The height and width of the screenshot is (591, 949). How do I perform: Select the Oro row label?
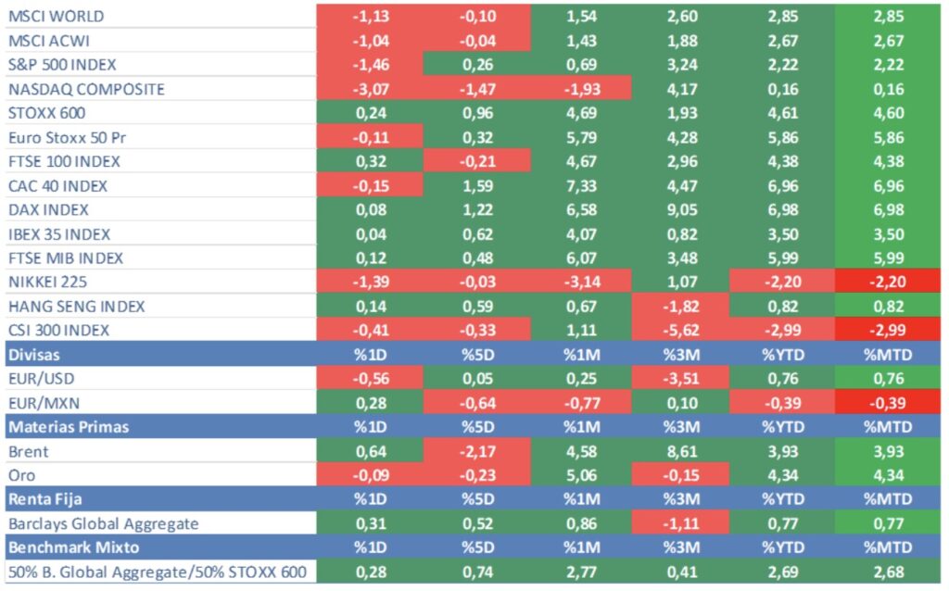click(x=22, y=475)
